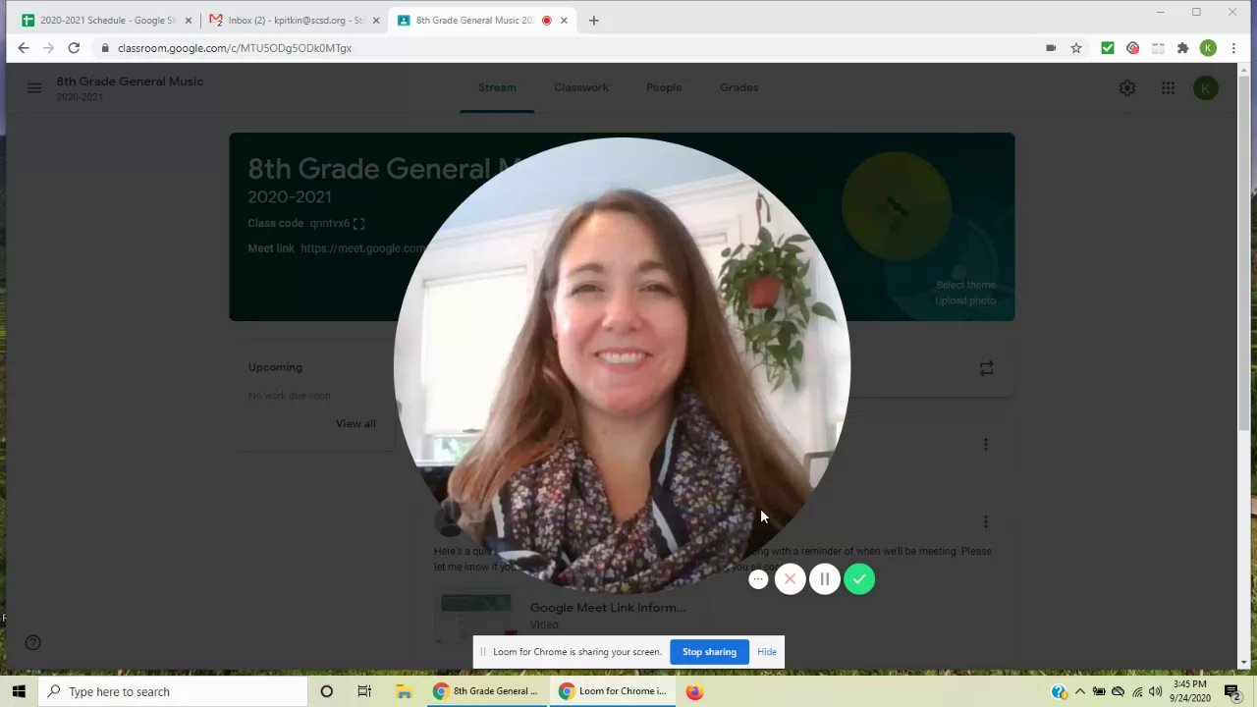Open Chrome's three-dot menu
Screen dimensions: 1257x707
1233,48
